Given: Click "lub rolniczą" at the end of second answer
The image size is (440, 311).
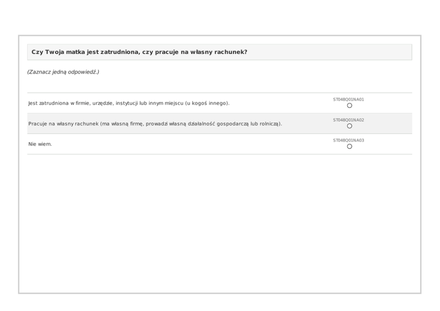Looking at the screenshot, I should [265, 124].
